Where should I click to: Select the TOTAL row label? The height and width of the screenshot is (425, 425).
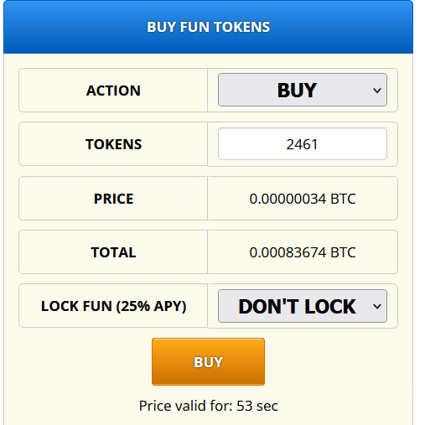(x=113, y=252)
